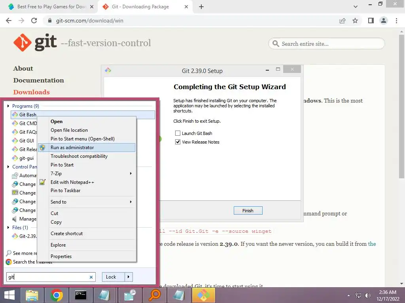This screenshot has height=303, width=405.
Task: Click the network tray icon
Action: pos(358,296)
